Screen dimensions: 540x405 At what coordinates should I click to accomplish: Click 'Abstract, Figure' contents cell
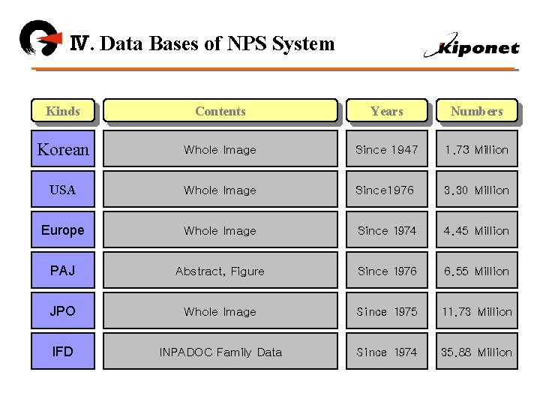point(220,270)
